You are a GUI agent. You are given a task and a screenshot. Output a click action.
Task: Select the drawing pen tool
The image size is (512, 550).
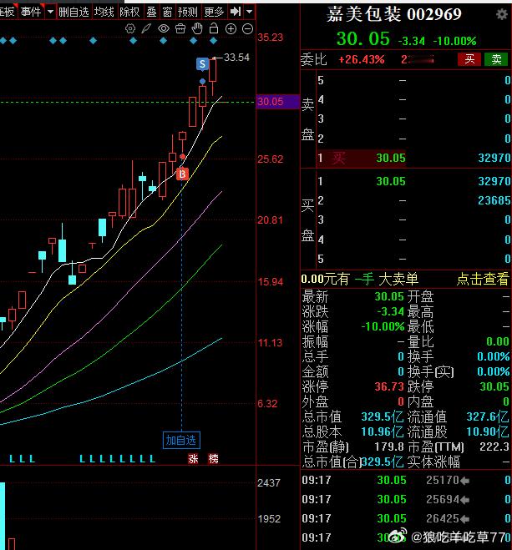pos(146,28)
